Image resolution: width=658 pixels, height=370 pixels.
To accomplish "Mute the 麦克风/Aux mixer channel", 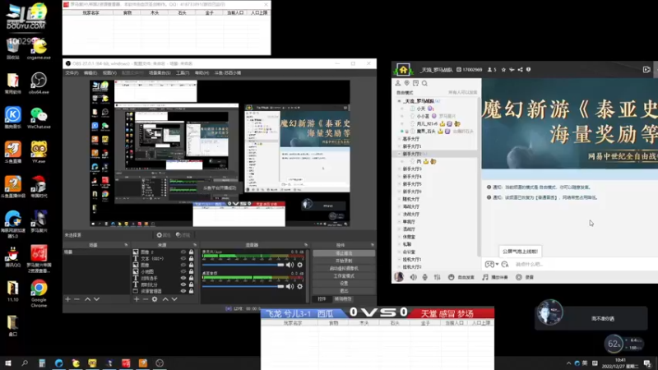I will [x=290, y=265].
